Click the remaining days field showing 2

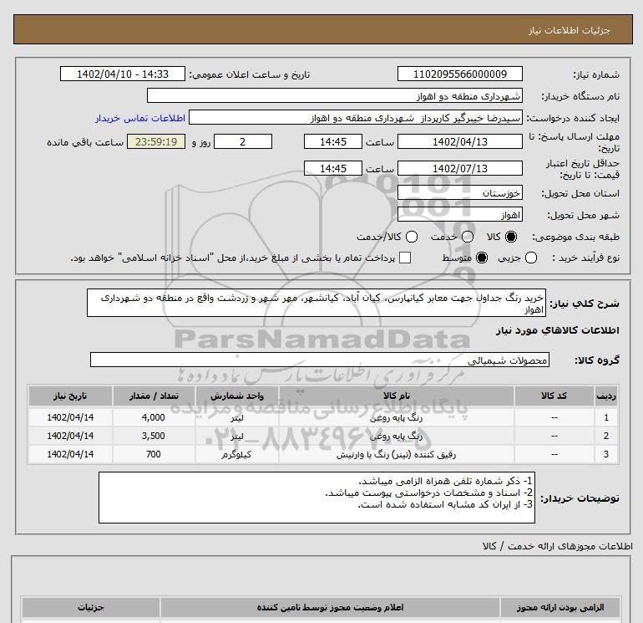coord(243,141)
